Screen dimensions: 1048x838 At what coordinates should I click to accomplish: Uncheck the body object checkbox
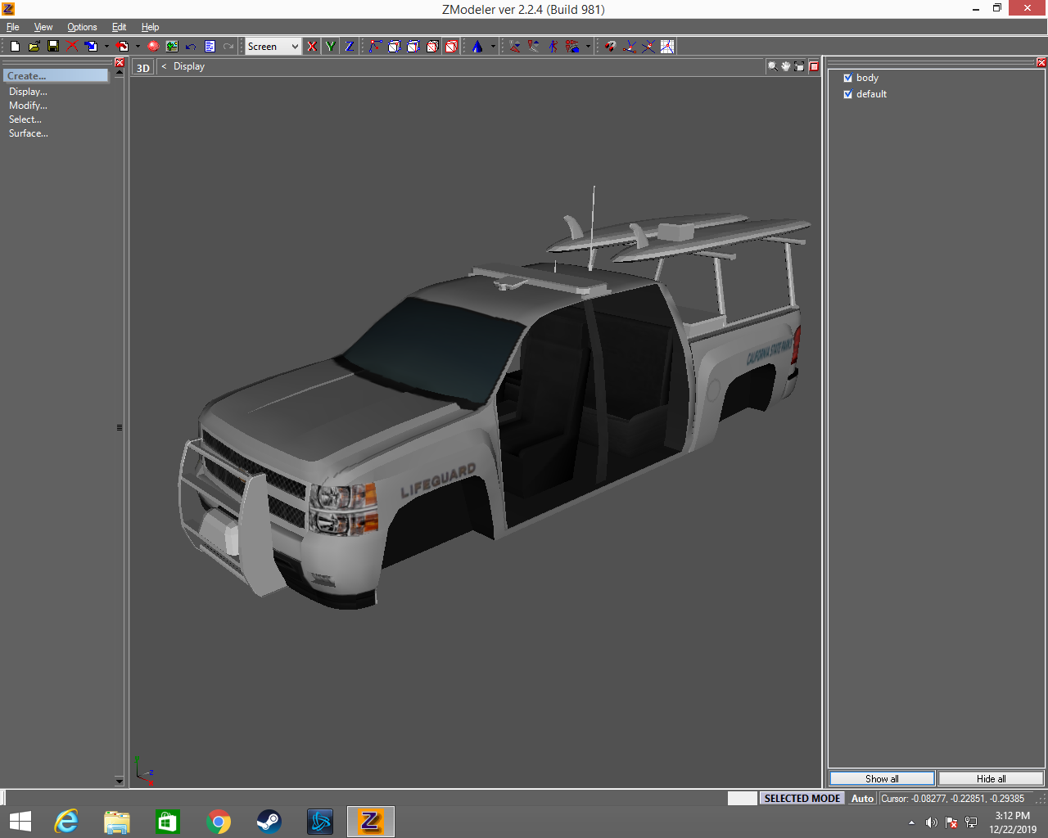[x=848, y=79]
